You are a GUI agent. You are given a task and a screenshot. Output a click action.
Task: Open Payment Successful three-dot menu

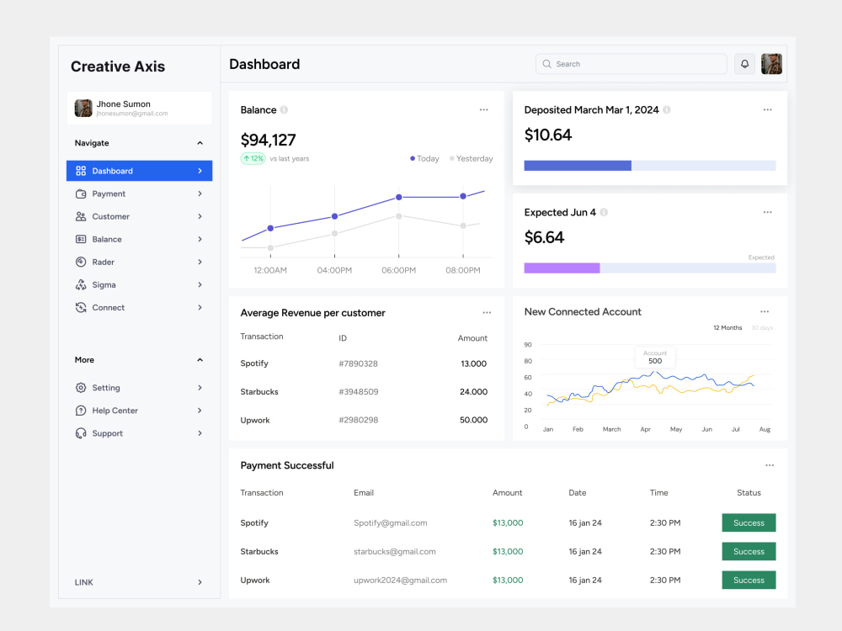click(x=770, y=465)
